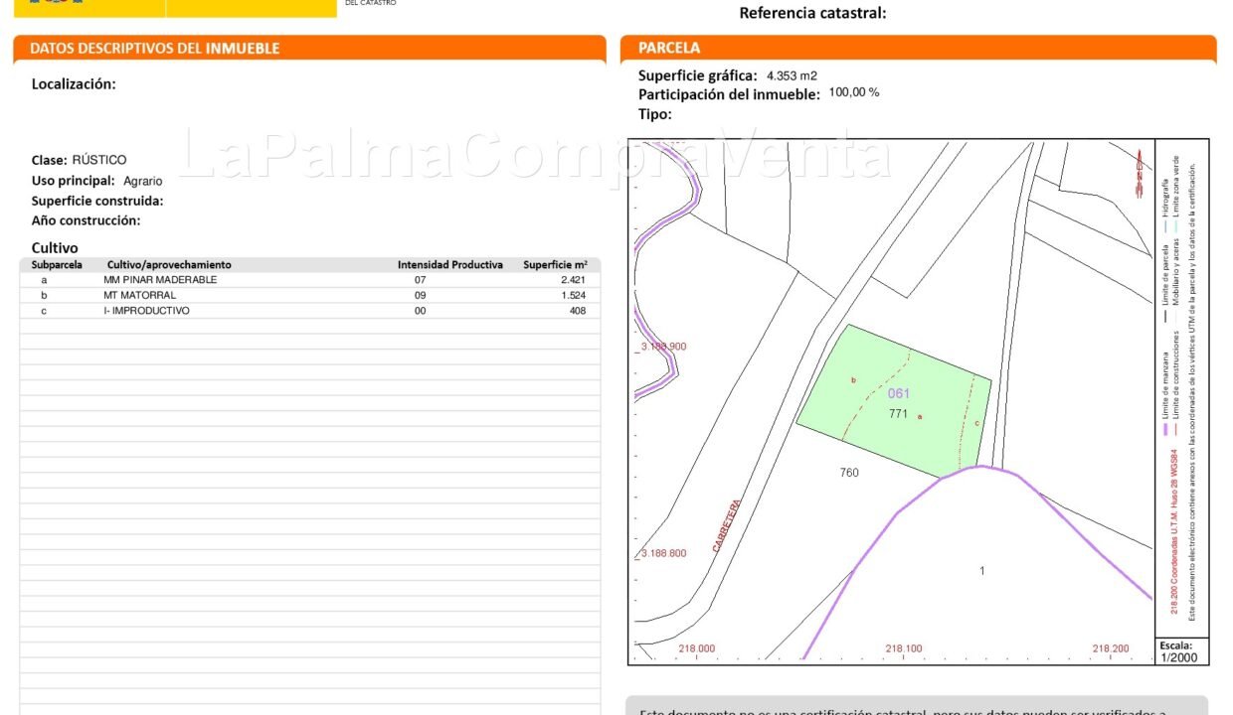Screen dimensions: 1233x715
Task: Click intensity value '09' in the table
Action: pyautogui.click(x=420, y=295)
